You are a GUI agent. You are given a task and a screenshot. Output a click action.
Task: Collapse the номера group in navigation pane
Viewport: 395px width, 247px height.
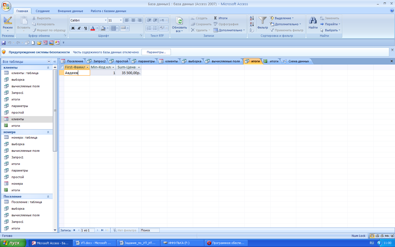click(x=48, y=132)
